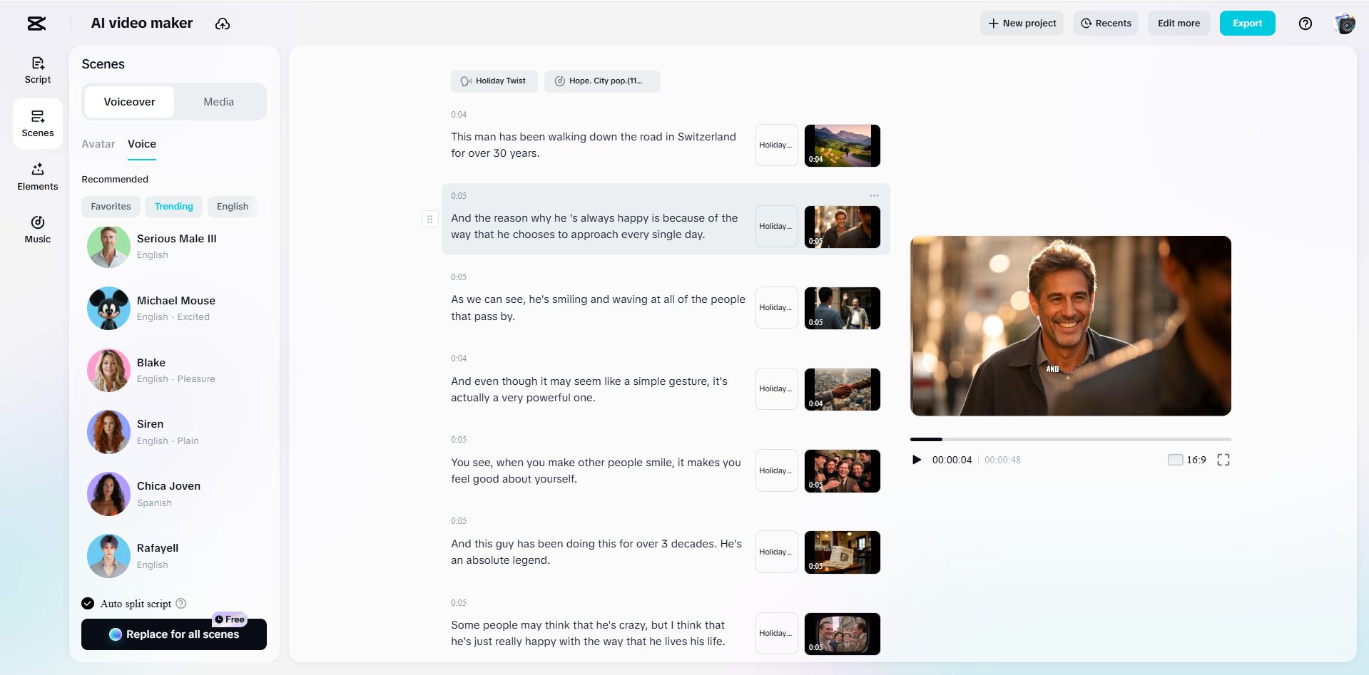Edit text 'And even though it may seem'
1369x675 pixels.
589,390
